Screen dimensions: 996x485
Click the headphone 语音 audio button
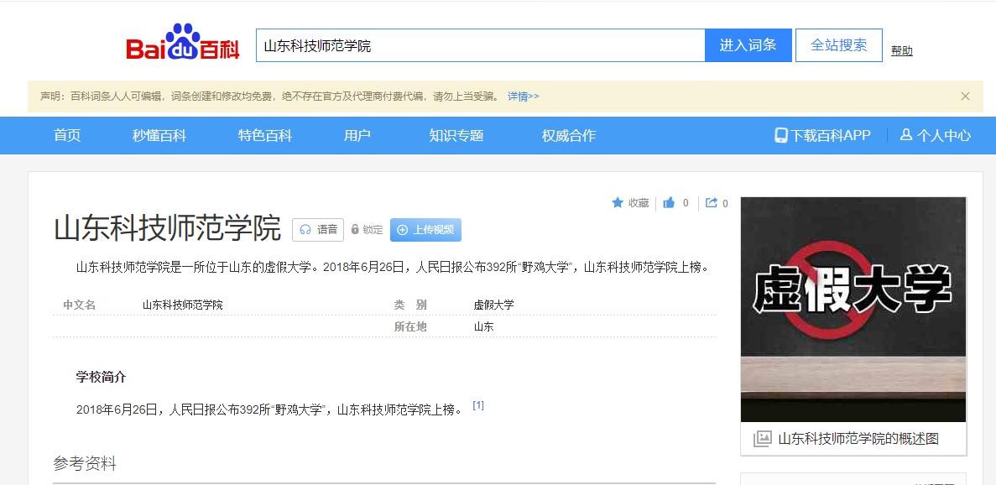pyautogui.click(x=318, y=230)
